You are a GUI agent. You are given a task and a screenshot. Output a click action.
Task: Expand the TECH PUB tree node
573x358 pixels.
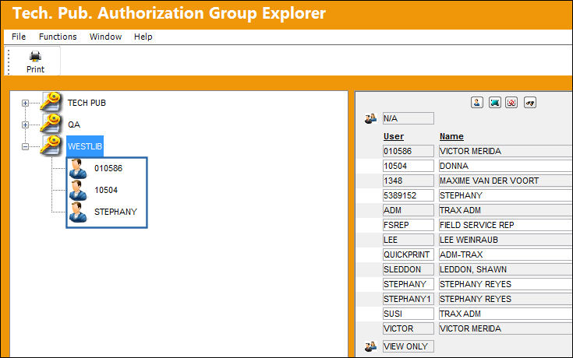25,103
